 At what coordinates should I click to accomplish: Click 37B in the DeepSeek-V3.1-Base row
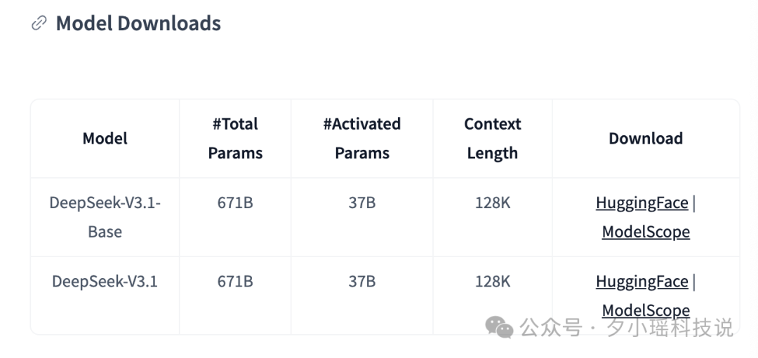click(362, 202)
